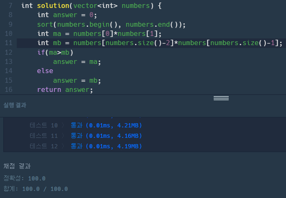The width and height of the screenshot is (286, 198).
Task: Click the 테스트 11 통과 result text
Action: (x=106, y=136)
